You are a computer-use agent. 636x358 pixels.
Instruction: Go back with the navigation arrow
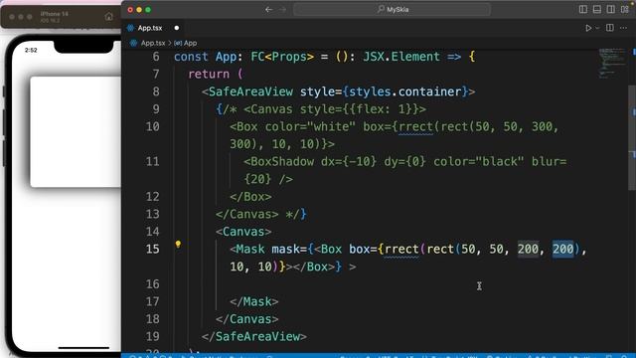268,9
